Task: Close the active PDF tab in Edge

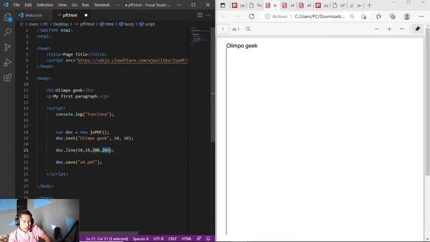Action: pyautogui.click(x=275, y=5)
